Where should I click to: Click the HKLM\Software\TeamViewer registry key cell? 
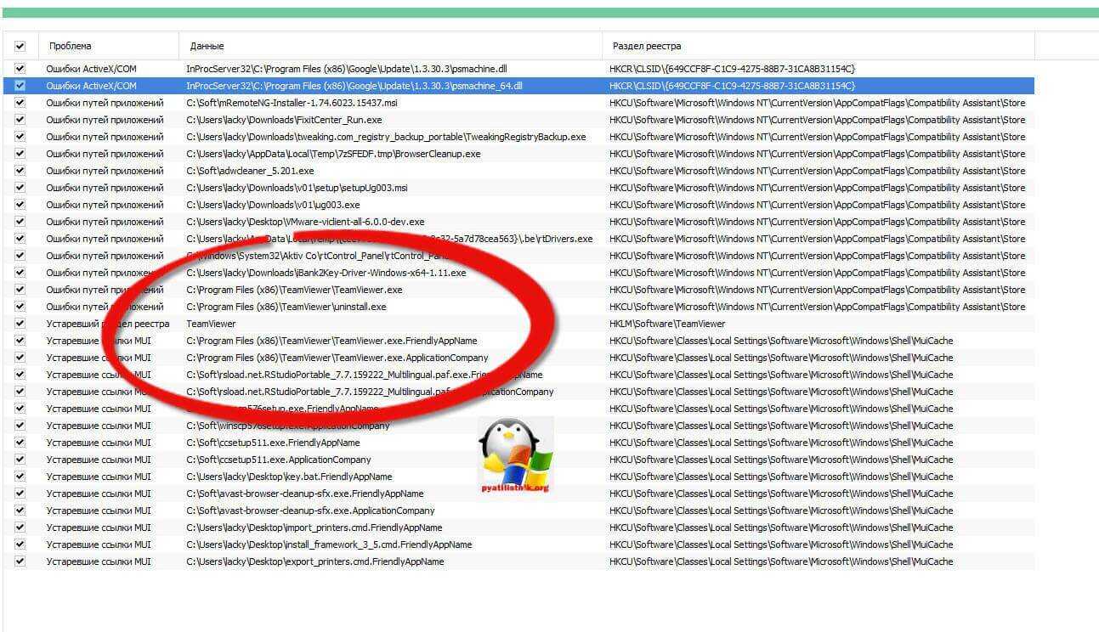point(667,324)
